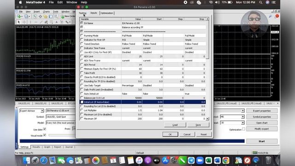The height and width of the screenshot is (166, 295).
Task: Open the macOS Window menu
Action: [71, 2]
